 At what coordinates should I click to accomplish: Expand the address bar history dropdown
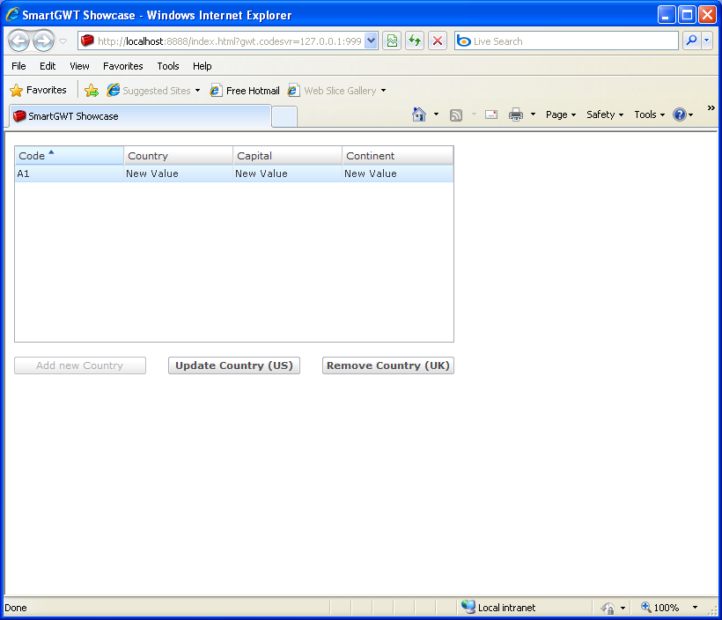(372, 41)
